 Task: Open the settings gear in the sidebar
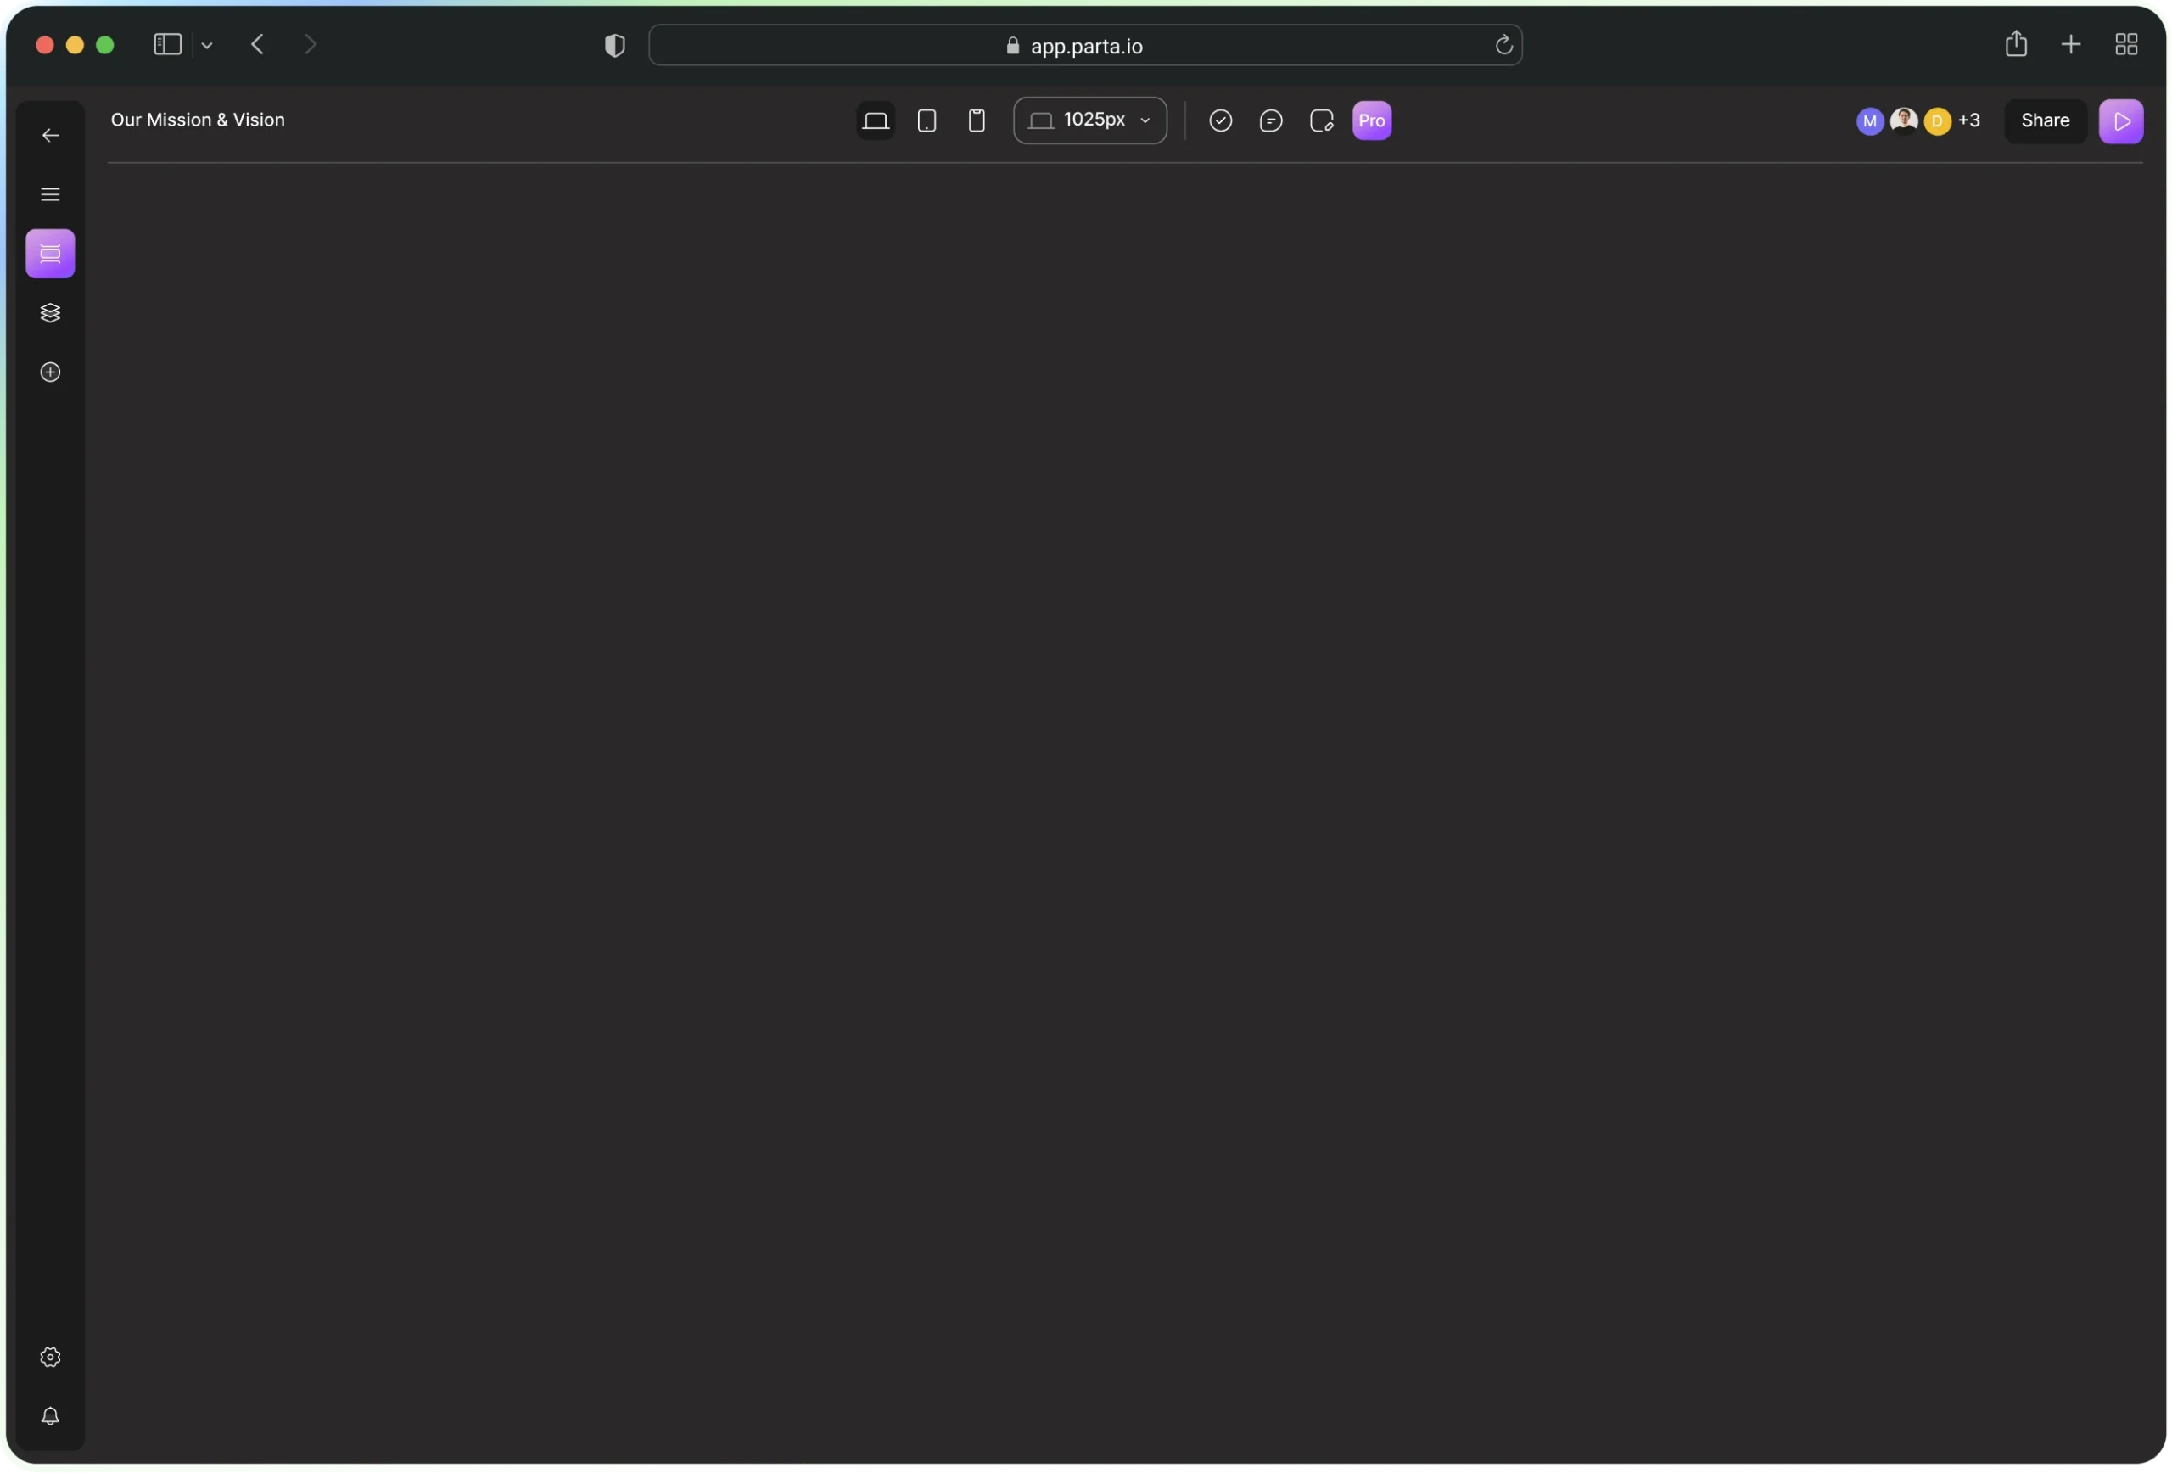point(50,1356)
